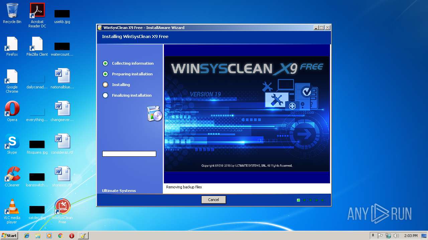Click the Collecting information step indicator
Screen dimensions: 428x240
click(105, 63)
